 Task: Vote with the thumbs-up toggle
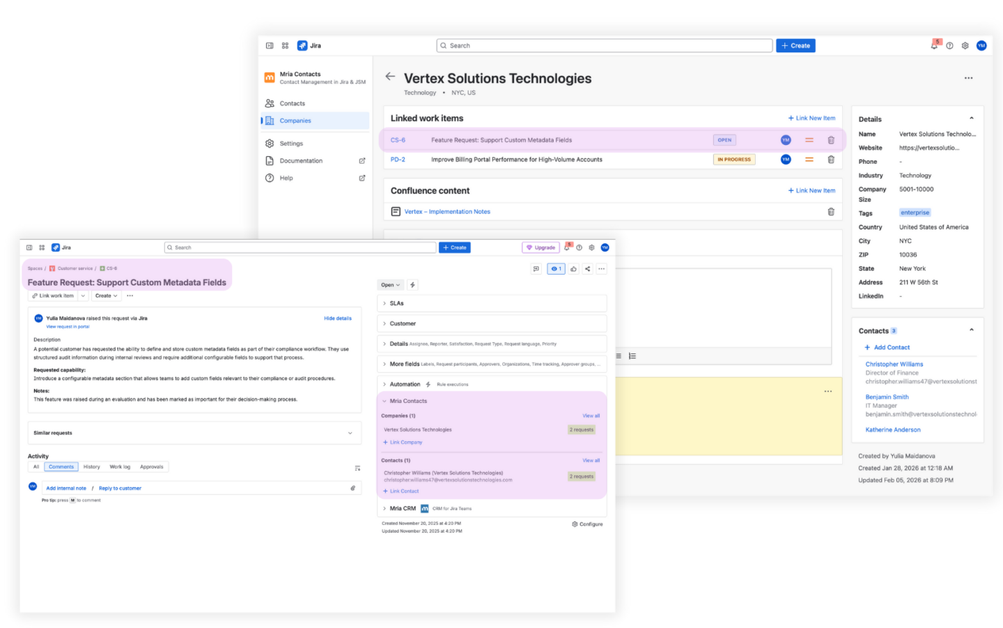pyautogui.click(x=573, y=268)
